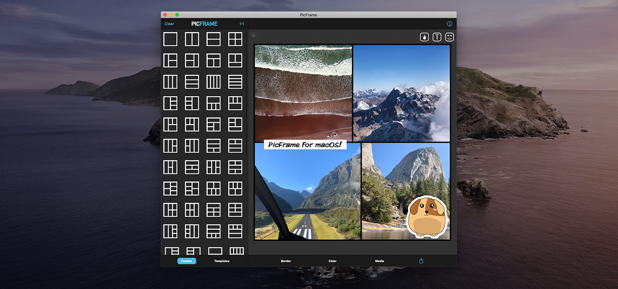Viewport: 618px width, 289px height.
Task: Choose the three vertical columns layout
Action: click(x=170, y=82)
